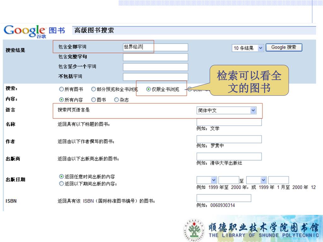The image size is (323, 242).
Task: Click the 例如：罗贯中 example text
Action: point(210,146)
